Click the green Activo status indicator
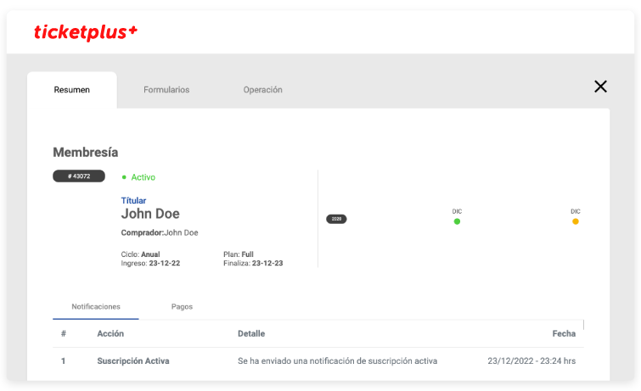Screen dimensions: 641x391 (138, 177)
